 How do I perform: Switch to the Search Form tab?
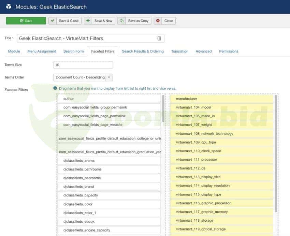[73, 51]
